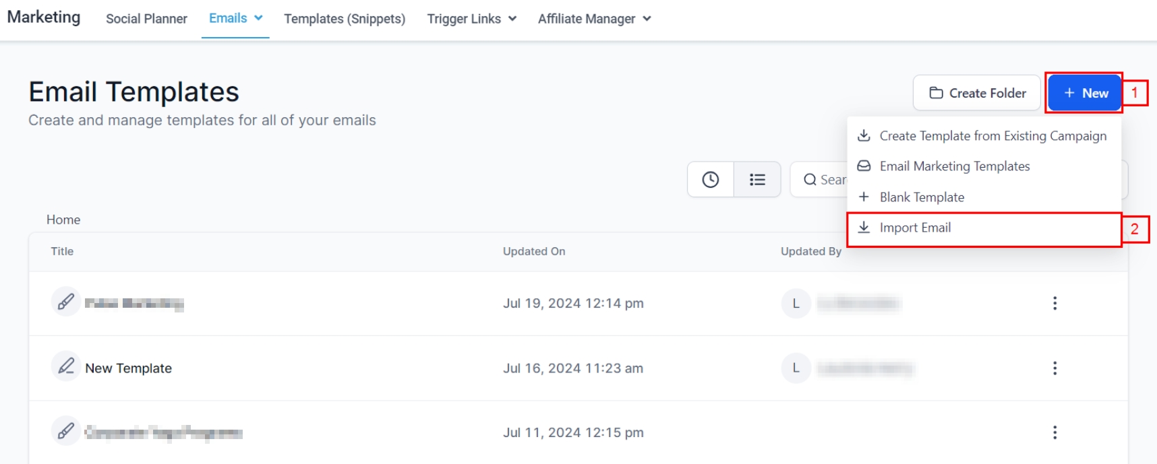Click edit icon for Jul 11 template
Viewport: 1157px width, 464px height.
pyautogui.click(x=66, y=430)
